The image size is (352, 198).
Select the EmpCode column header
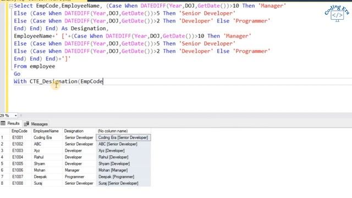tap(20, 131)
